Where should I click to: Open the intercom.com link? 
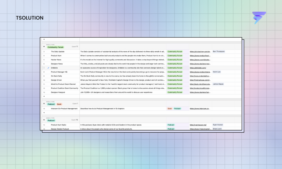coord(200,109)
